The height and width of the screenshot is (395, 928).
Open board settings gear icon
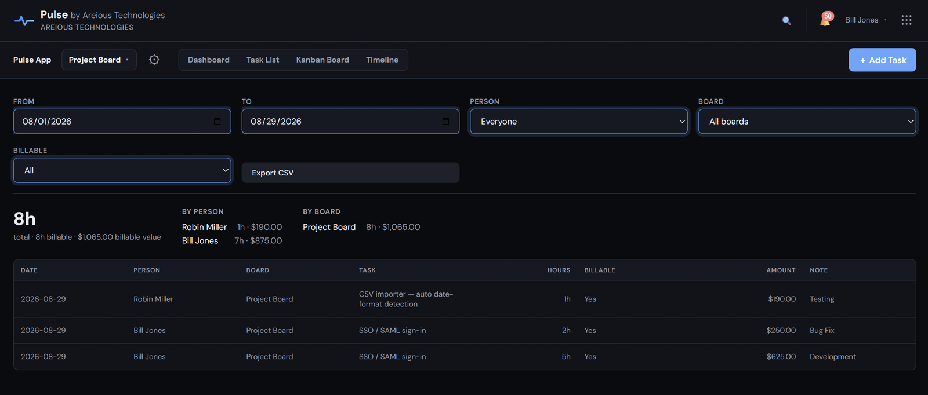click(154, 60)
